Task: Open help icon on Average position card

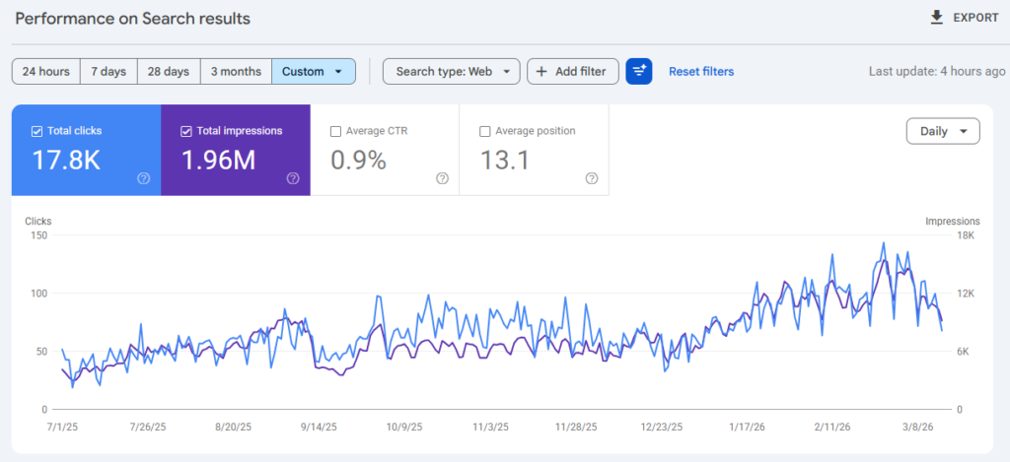Action: coord(592,178)
